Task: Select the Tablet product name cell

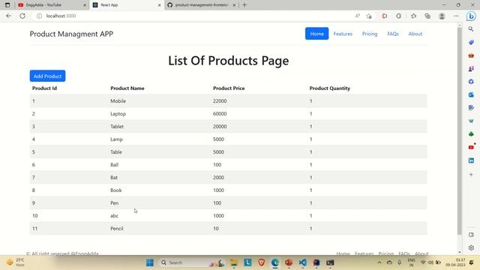Action: tap(117, 127)
